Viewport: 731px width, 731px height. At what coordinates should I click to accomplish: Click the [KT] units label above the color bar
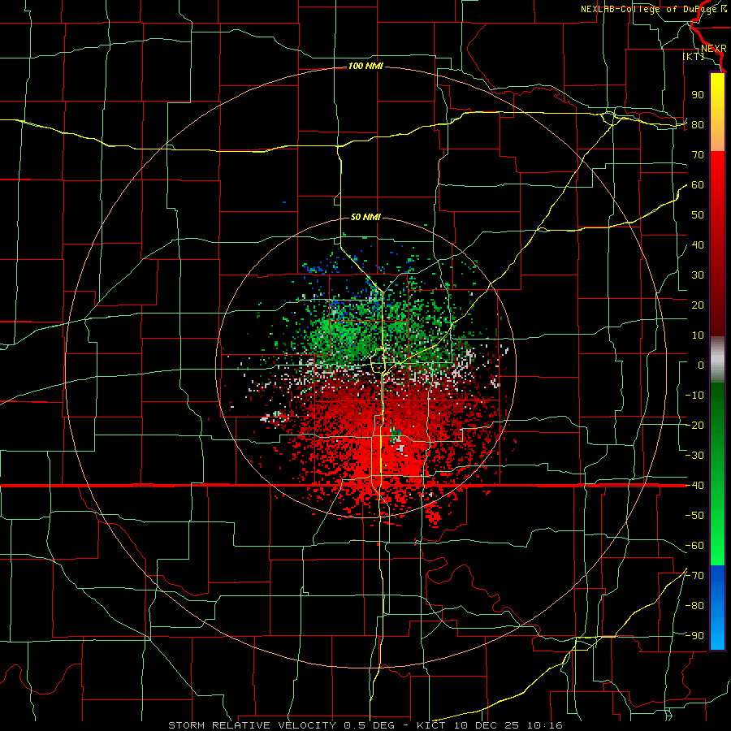(x=693, y=56)
